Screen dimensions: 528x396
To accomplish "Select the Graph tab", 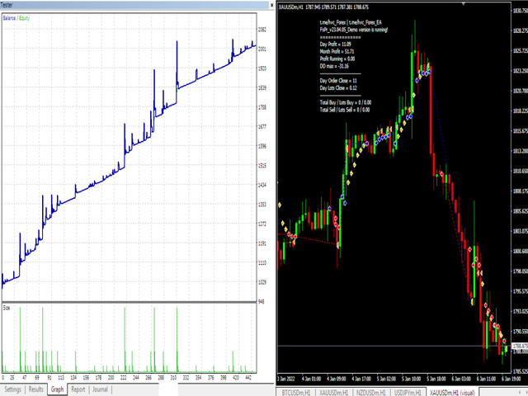I will click(x=57, y=389).
